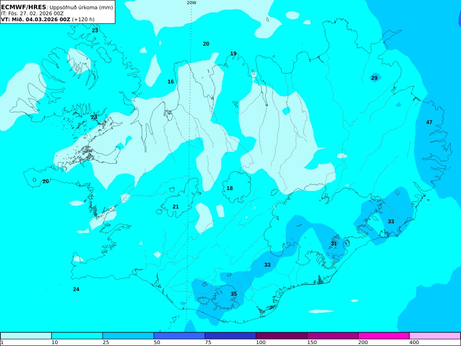Click the 35 precipitation value on the map
461x346 pixels.
(234, 294)
